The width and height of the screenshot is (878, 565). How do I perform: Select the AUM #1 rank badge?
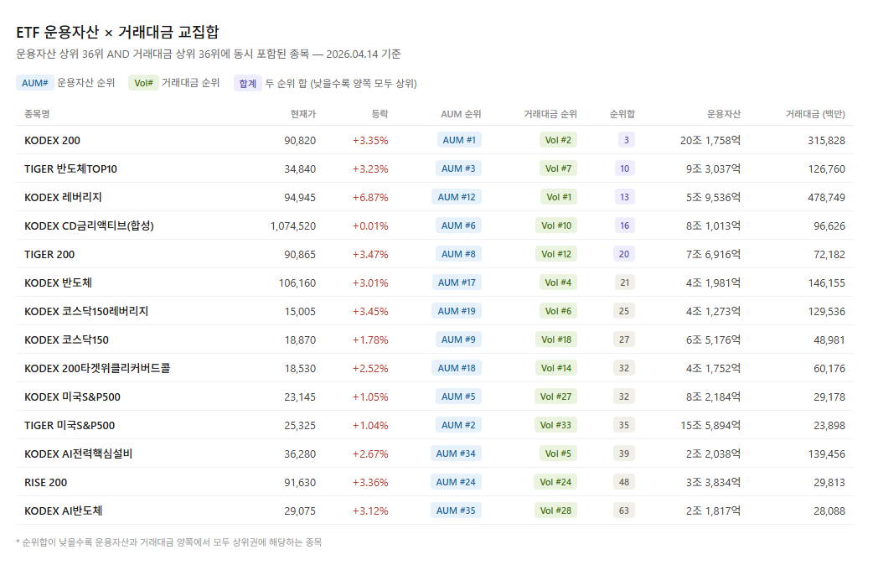click(x=458, y=140)
